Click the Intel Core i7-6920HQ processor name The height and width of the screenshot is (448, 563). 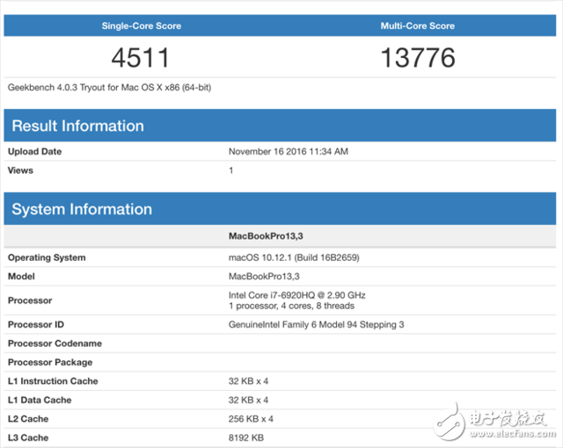(x=296, y=295)
